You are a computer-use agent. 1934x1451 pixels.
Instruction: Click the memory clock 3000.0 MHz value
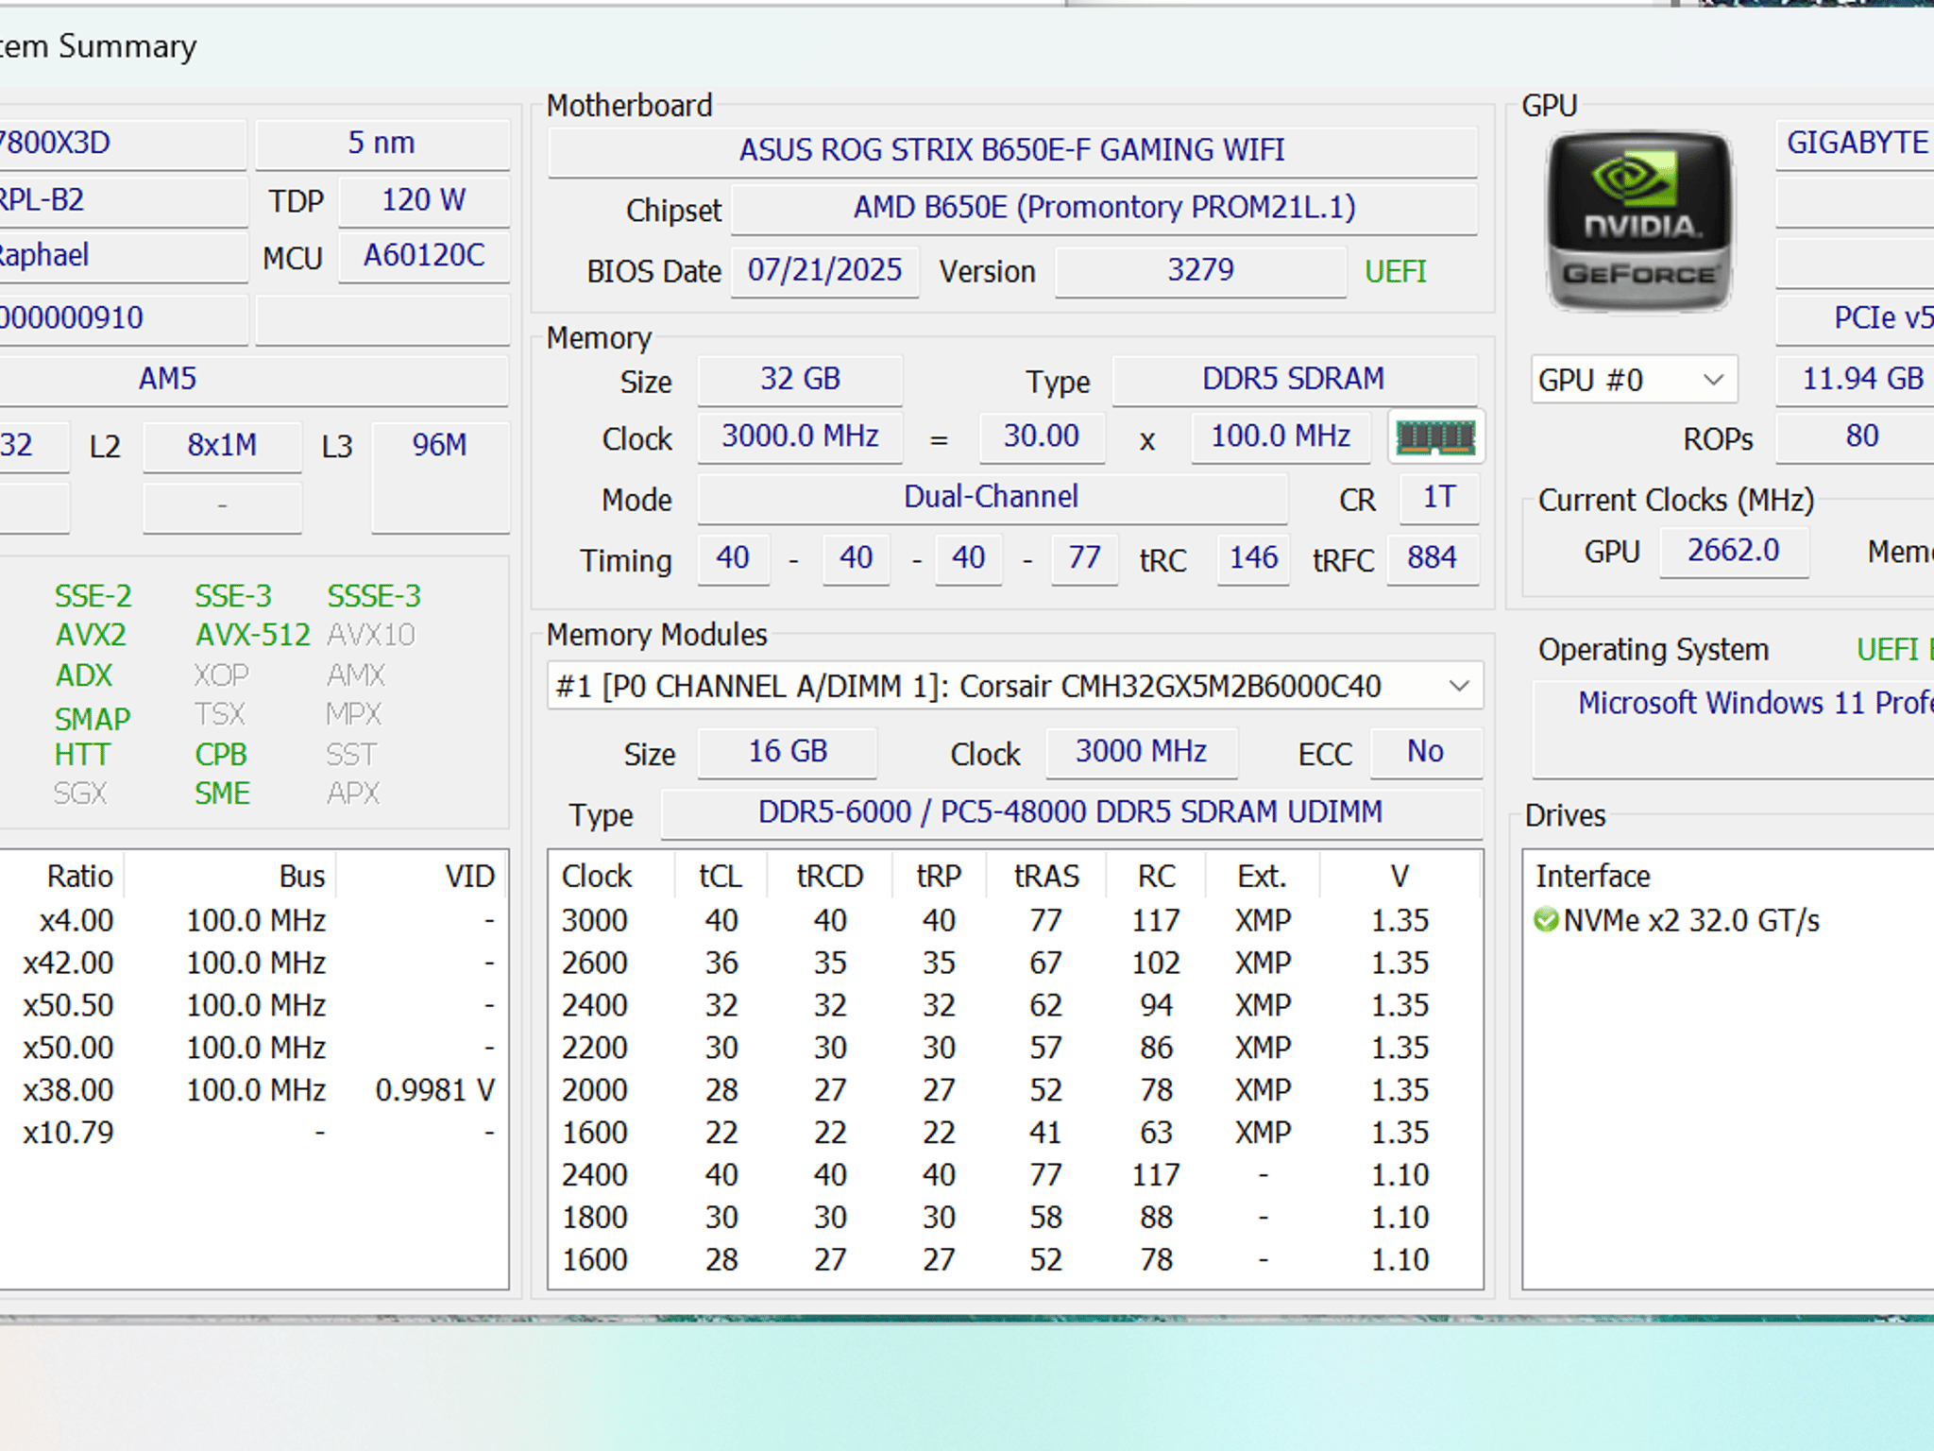point(800,436)
